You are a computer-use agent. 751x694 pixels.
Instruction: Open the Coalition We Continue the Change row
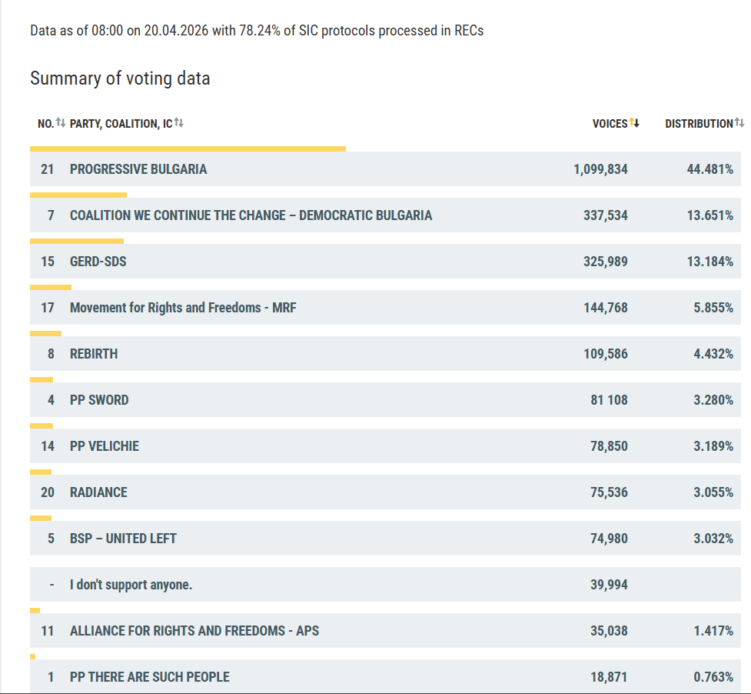click(251, 215)
